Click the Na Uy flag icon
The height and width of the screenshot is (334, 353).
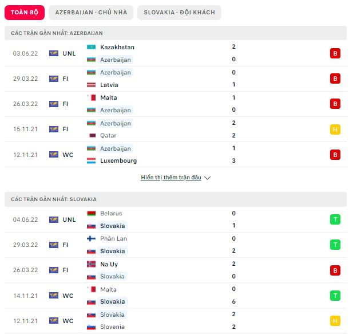click(91, 264)
